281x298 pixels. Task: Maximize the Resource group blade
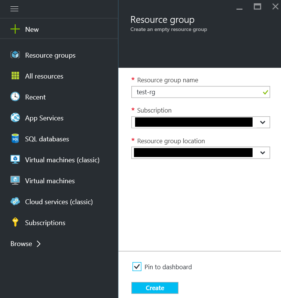coord(257,7)
